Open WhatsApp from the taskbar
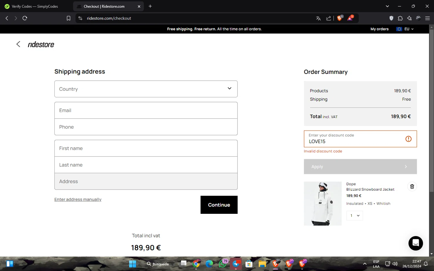 [x=222, y=264]
